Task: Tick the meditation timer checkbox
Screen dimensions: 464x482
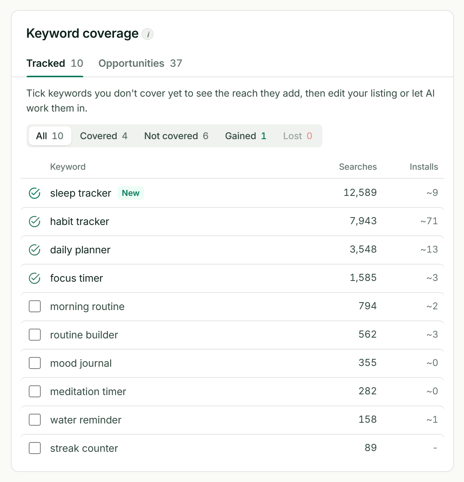Action: [35, 392]
